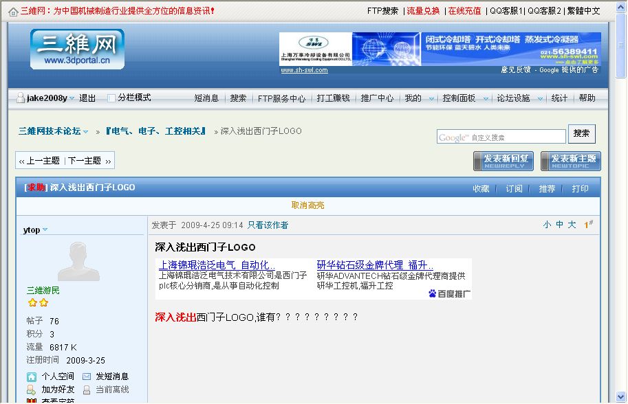Click 订阅 in the thread header

click(514, 188)
